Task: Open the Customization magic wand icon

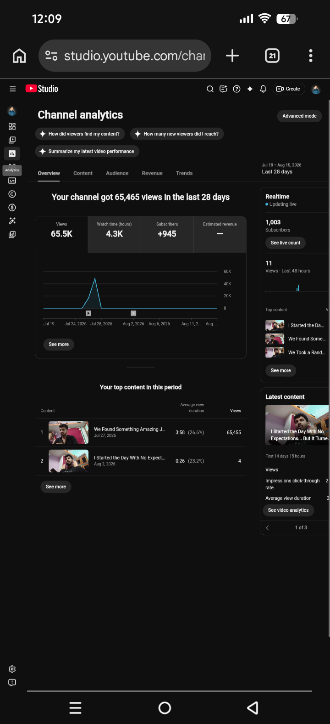Action: [12, 221]
